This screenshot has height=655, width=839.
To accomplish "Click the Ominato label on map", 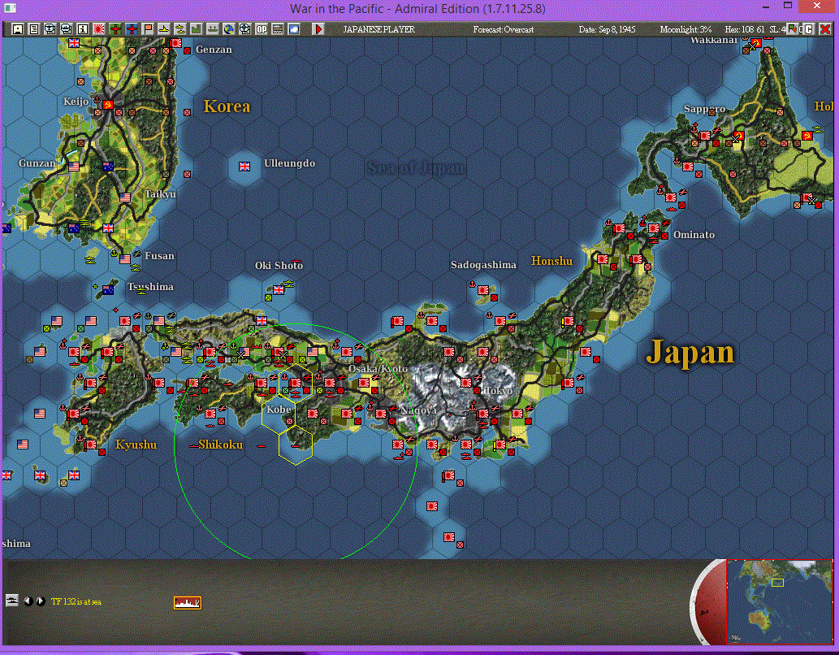I will pyautogui.click(x=694, y=235).
